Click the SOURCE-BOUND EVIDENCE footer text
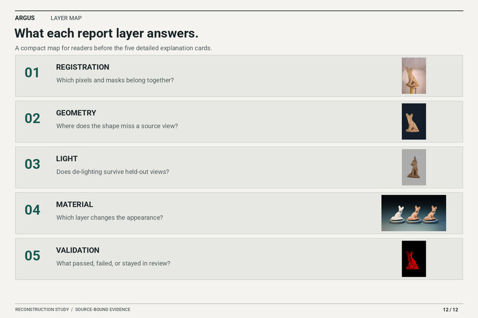The image size is (478, 318). pyautogui.click(x=103, y=310)
